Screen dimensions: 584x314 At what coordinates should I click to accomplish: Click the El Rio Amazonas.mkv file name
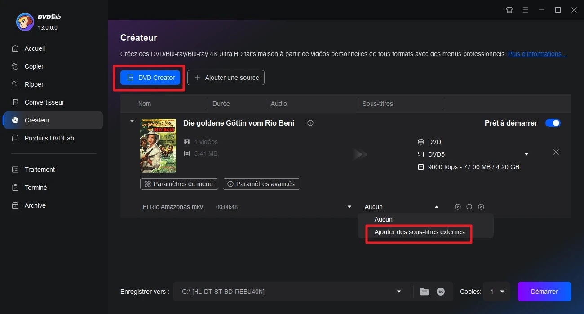173,207
